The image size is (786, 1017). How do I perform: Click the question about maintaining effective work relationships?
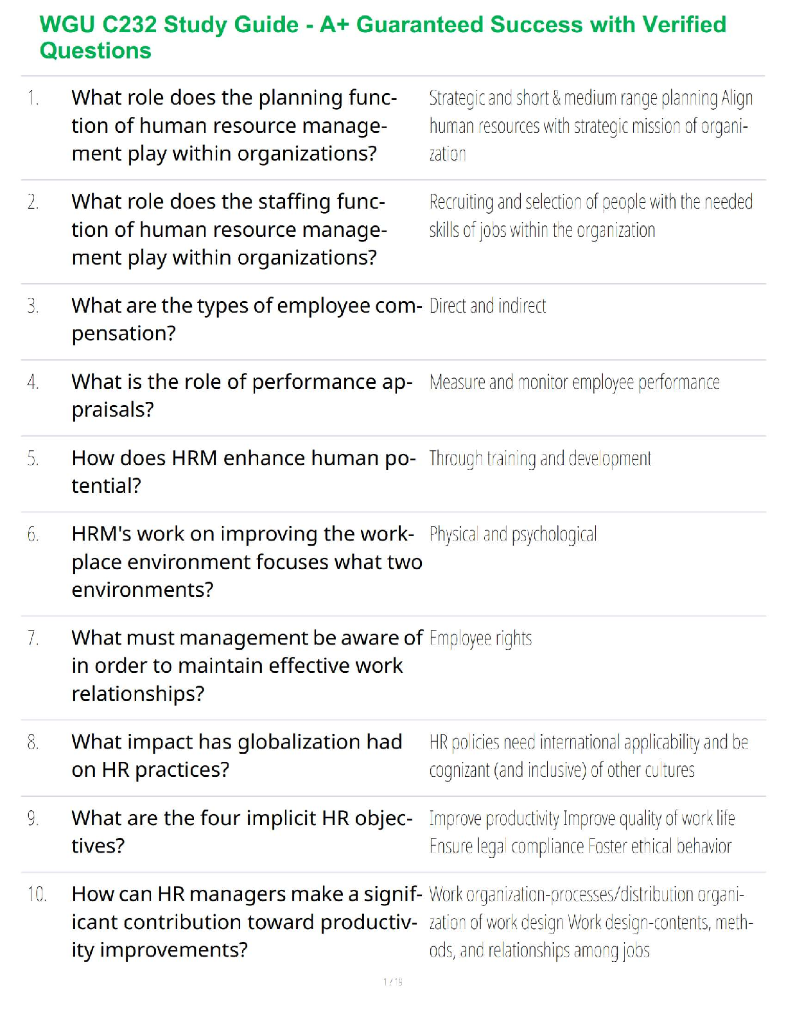pos(247,666)
